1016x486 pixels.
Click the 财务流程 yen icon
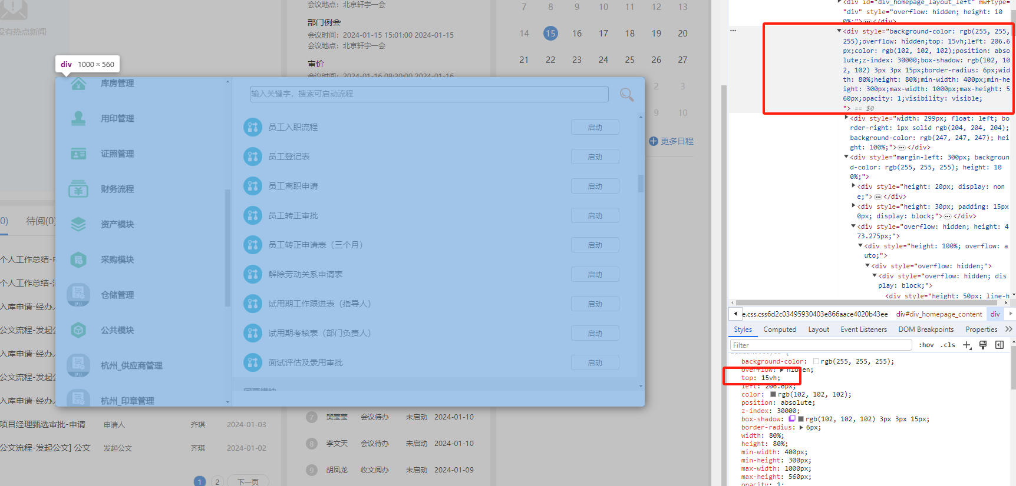pyautogui.click(x=78, y=189)
